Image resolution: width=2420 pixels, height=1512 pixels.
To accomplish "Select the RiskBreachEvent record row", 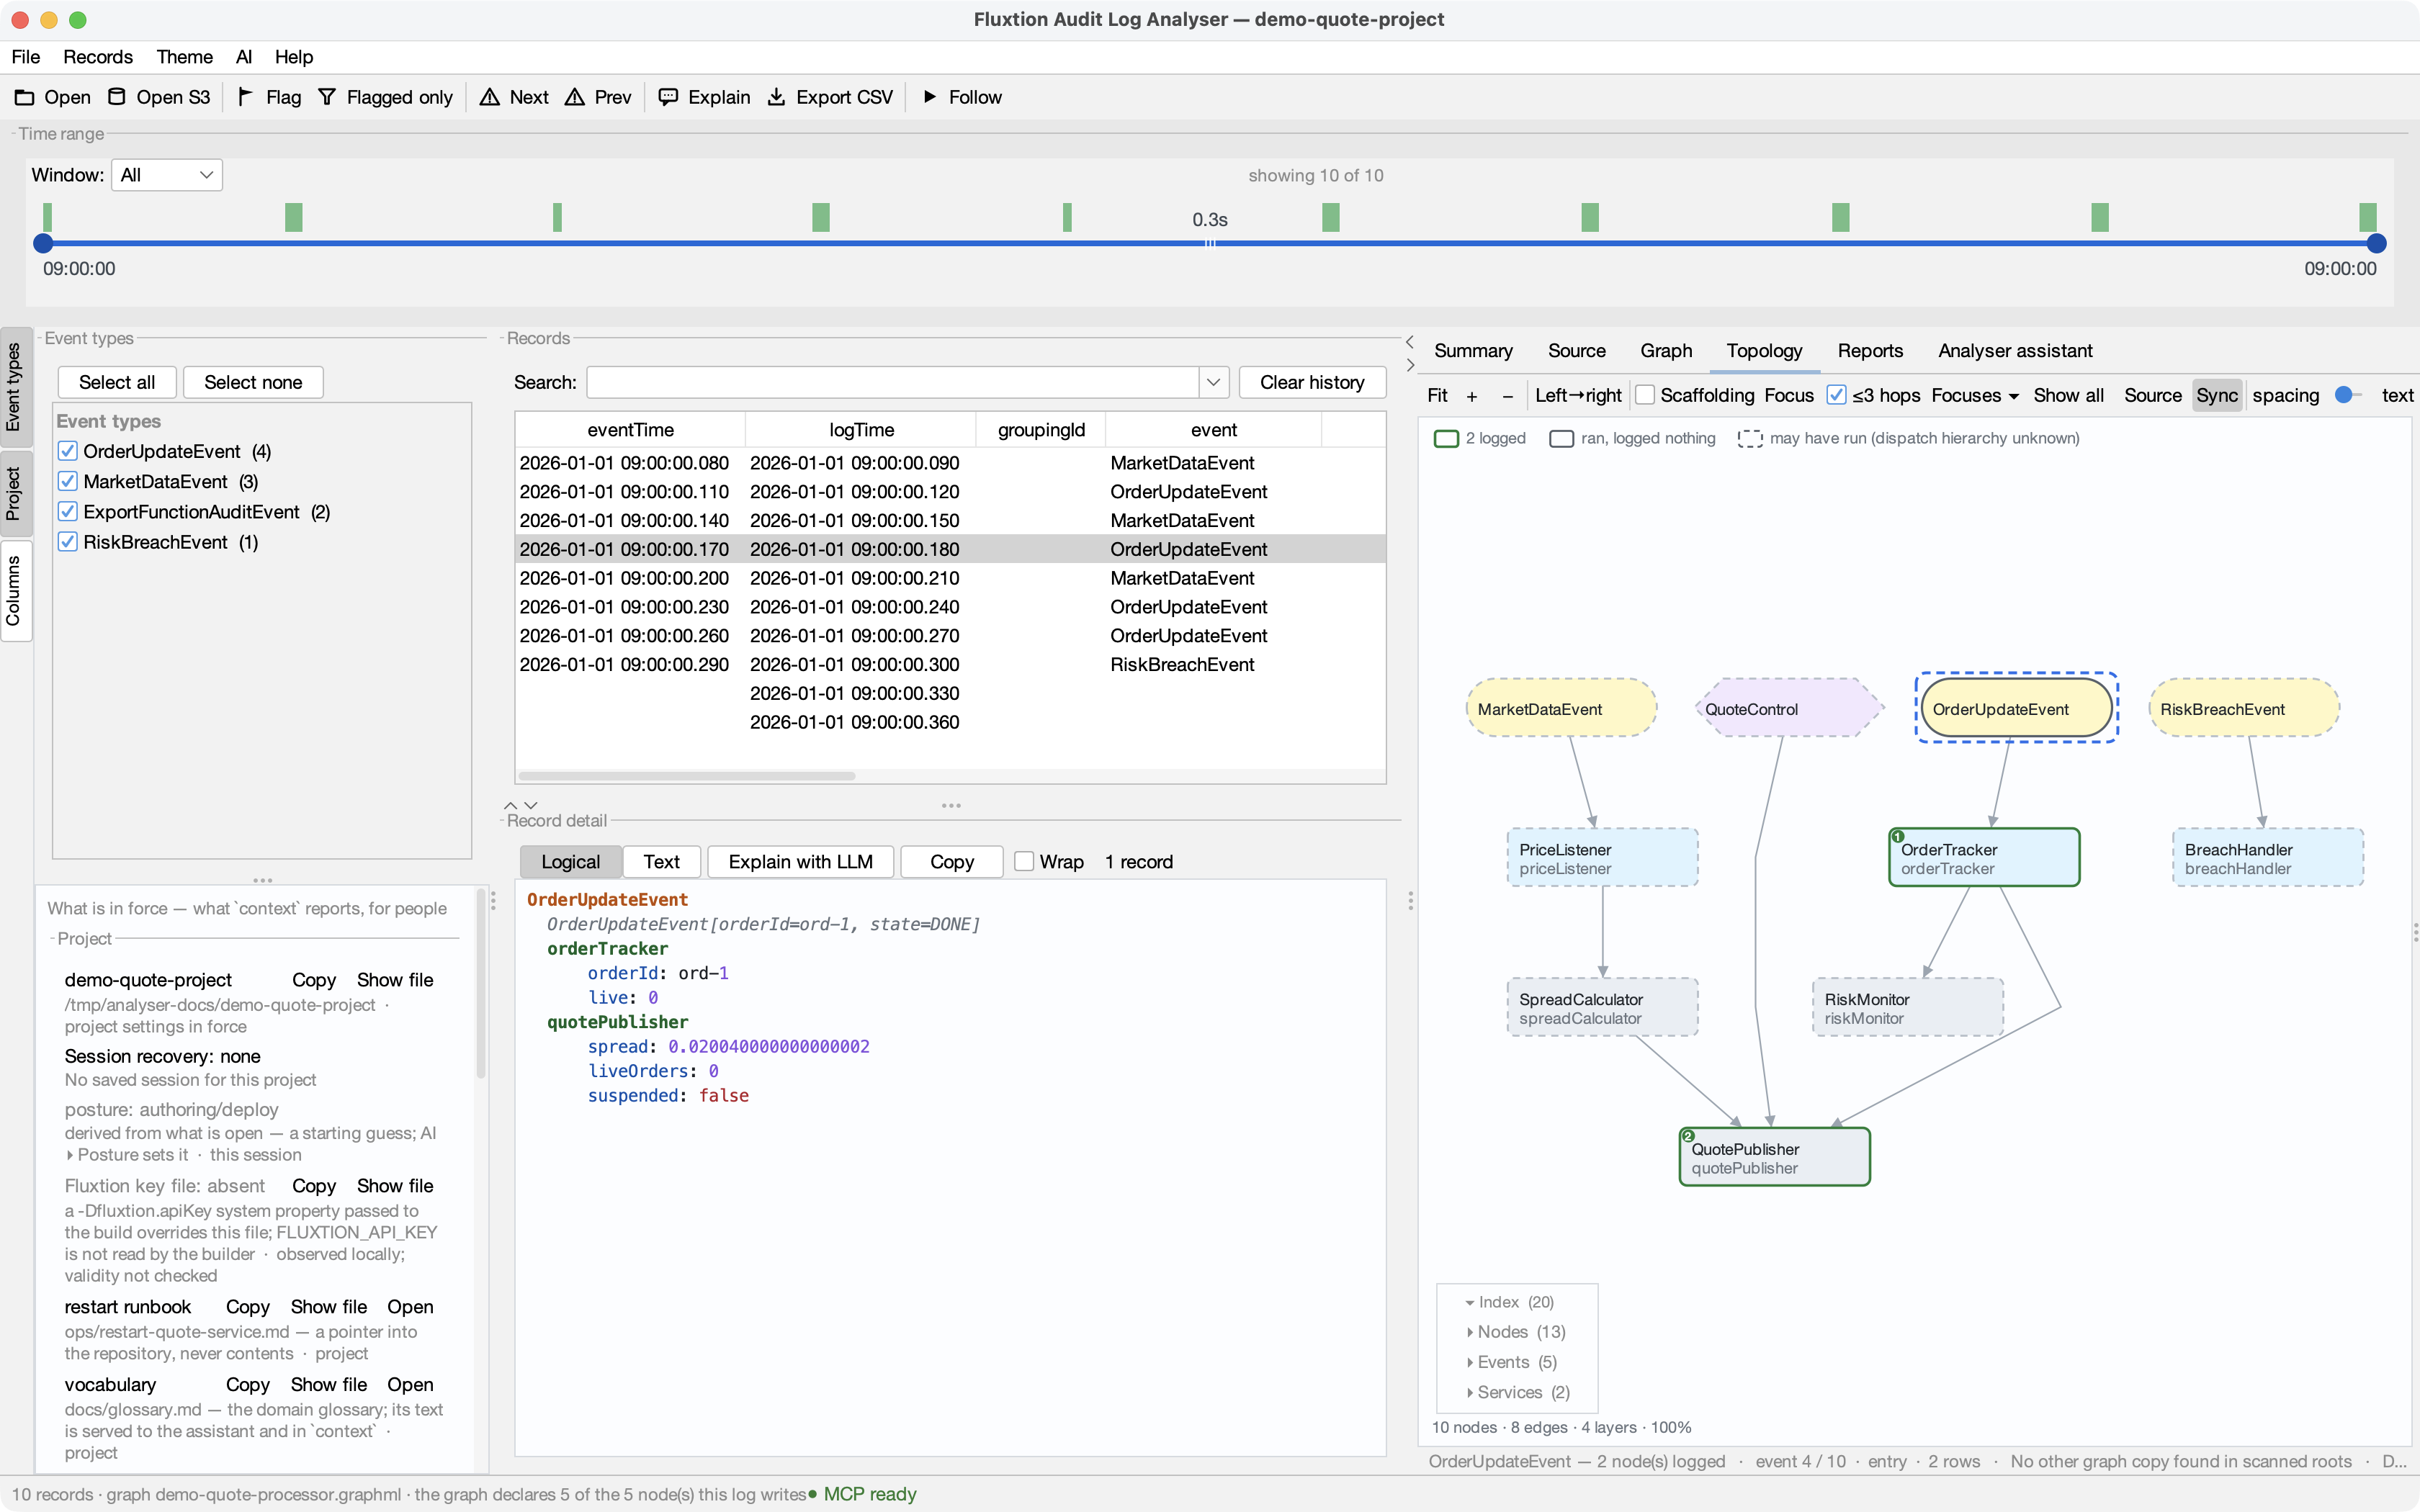I will tap(950, 665).
